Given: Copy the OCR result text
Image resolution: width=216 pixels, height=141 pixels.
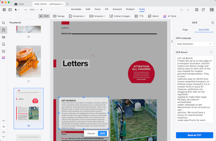Looking at the screenshot, I should click(211, 52).
